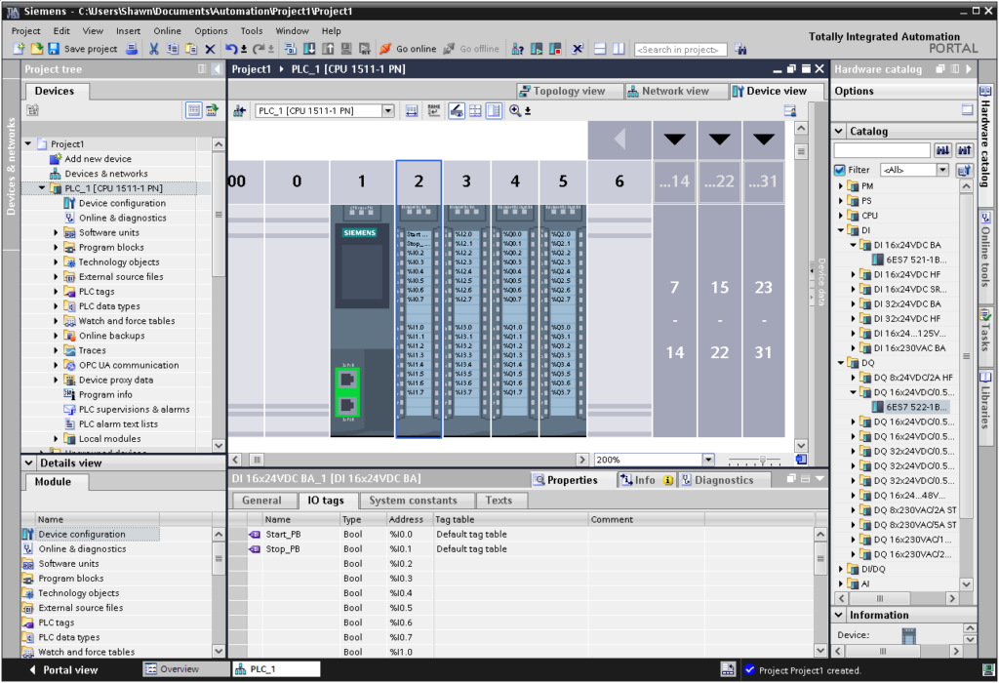999x683 pixels.
Task: Toggle the catalog Filter checkbox
Action: tap(840, 170)
